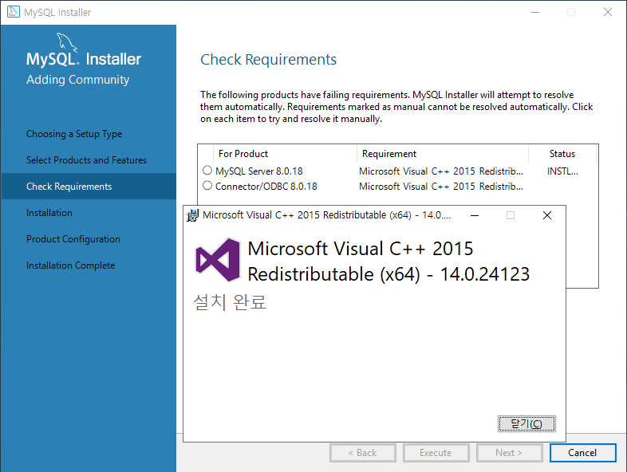Close the MySQL Installer window
627x472 pixels.
click(x=608, y=13)
